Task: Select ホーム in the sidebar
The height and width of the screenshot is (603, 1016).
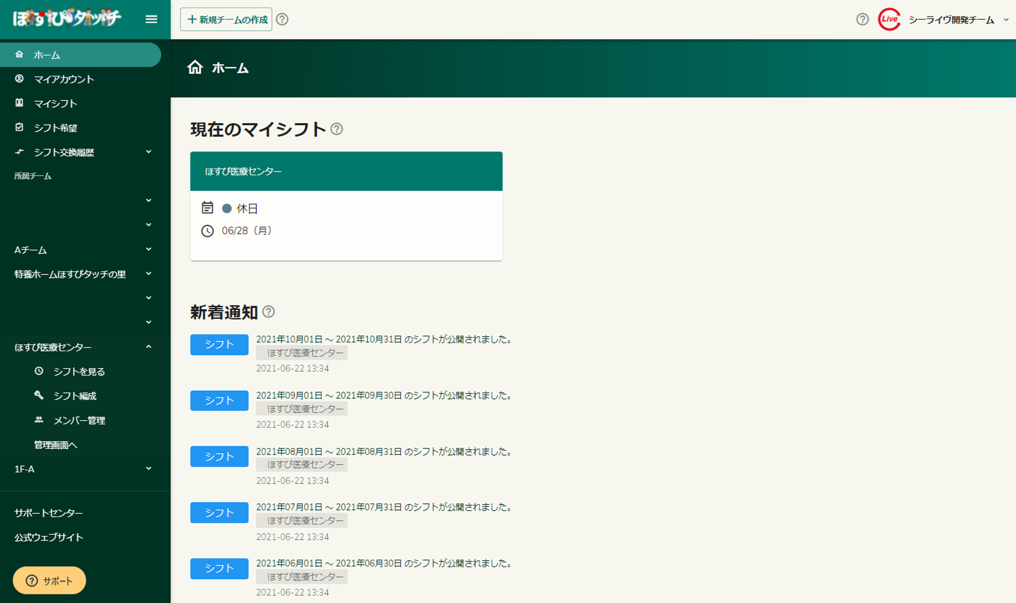Action: [80, 55]
